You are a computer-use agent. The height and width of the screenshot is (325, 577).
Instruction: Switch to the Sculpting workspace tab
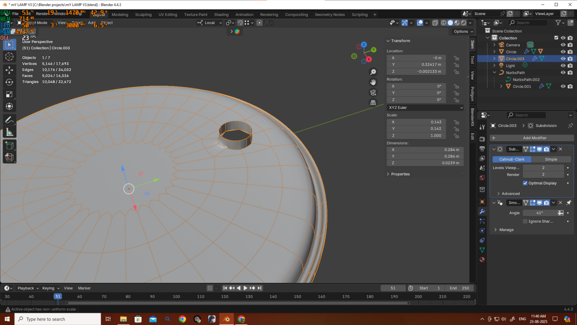(143, 14)
